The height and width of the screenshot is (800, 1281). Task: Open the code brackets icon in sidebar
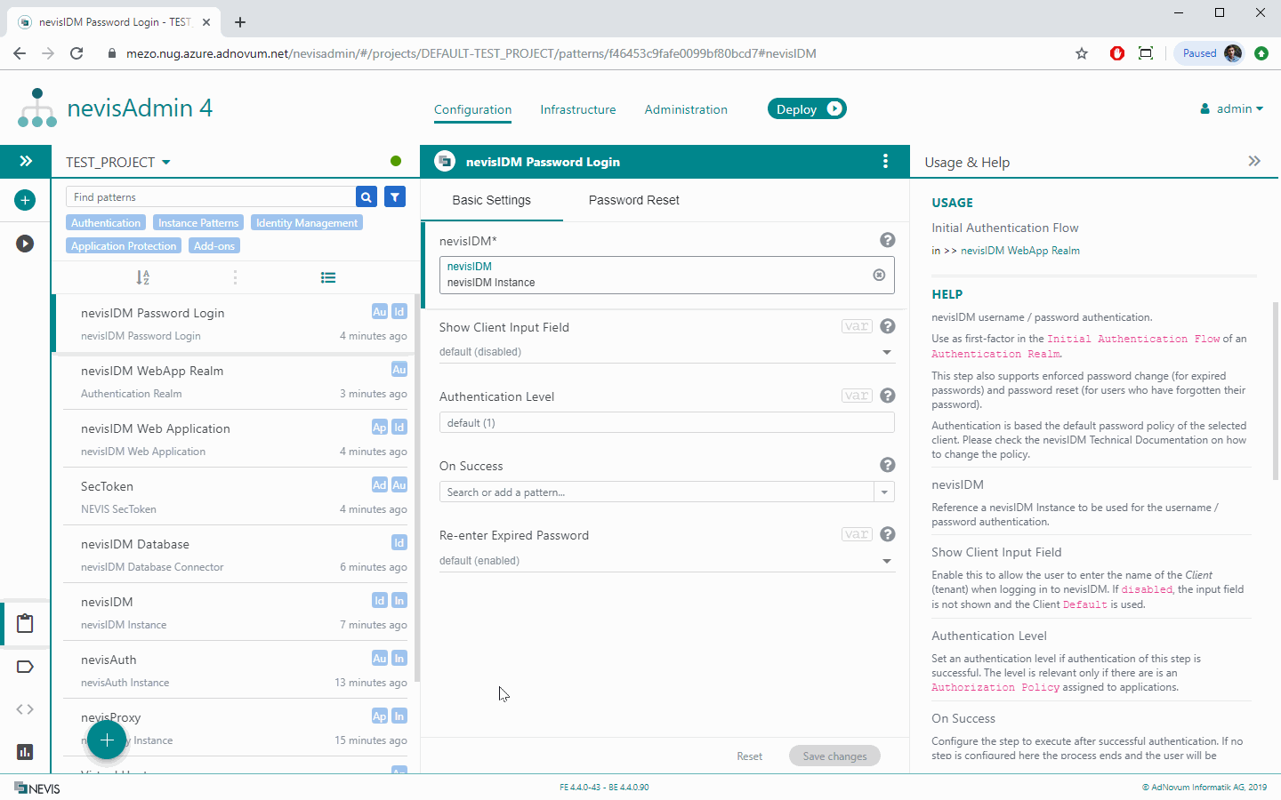click(25, 709)
